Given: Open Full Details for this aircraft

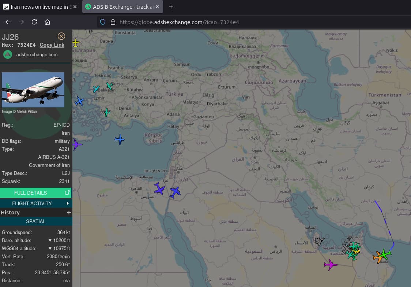Looking at the screenshot, I should tap(35, 193).
